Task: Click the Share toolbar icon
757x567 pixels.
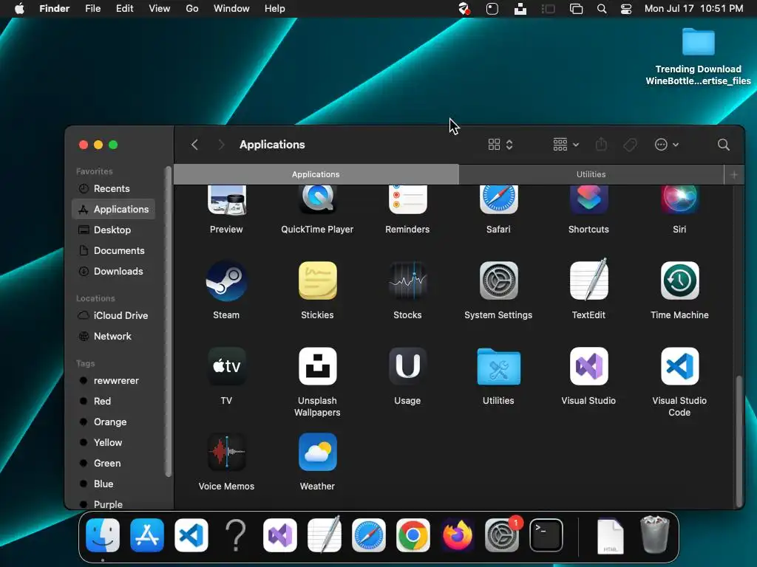Action: point(601,144)
